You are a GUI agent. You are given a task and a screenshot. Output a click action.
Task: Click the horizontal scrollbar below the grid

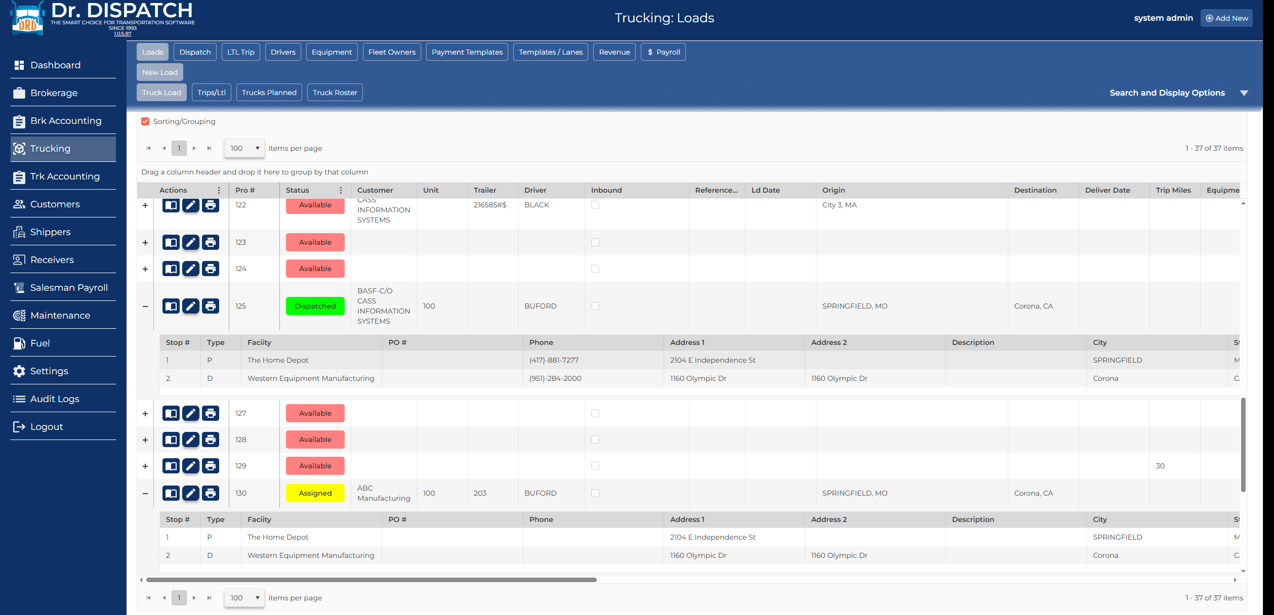coord(371,580)
